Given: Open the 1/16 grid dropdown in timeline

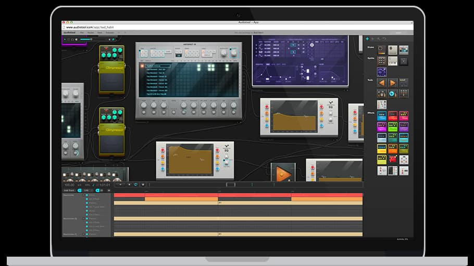Looking at the screenshot, I should (x=86, y=190).
